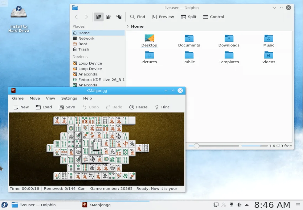303x210 pixels.
Task: Select the Documents folder icon
Action: point(189,41)
